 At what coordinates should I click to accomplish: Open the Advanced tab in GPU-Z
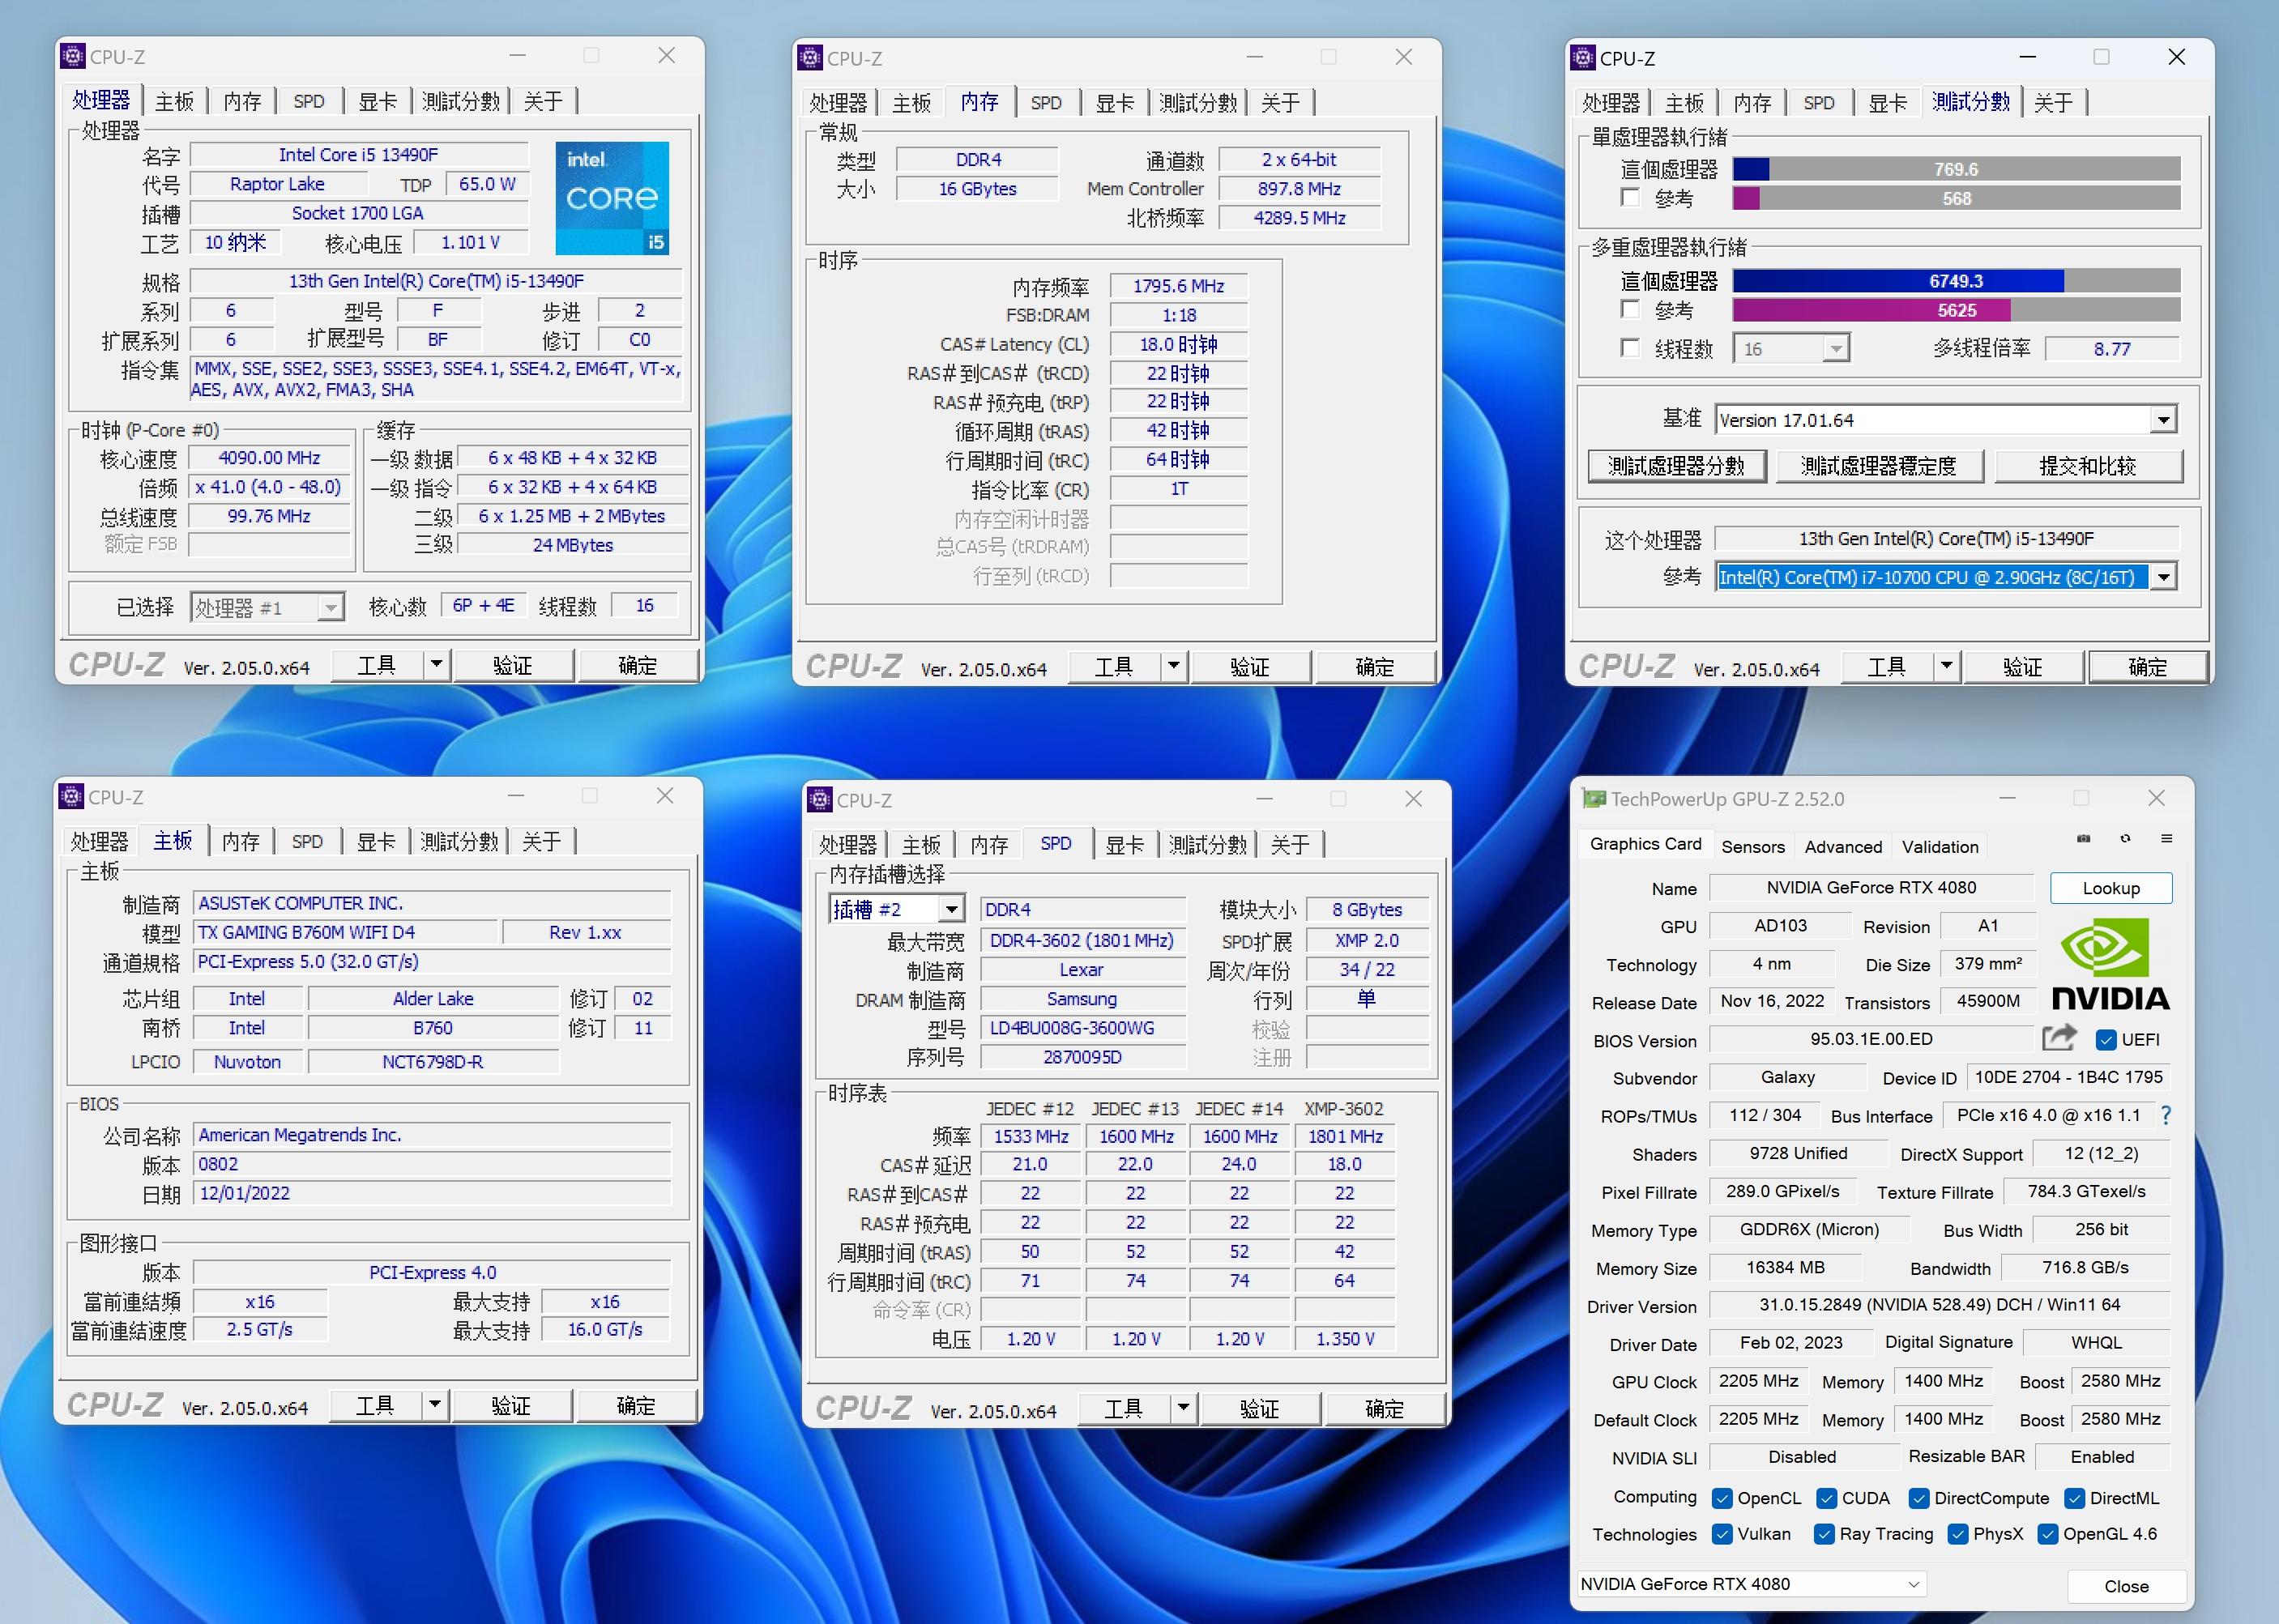coord(1842,846)
